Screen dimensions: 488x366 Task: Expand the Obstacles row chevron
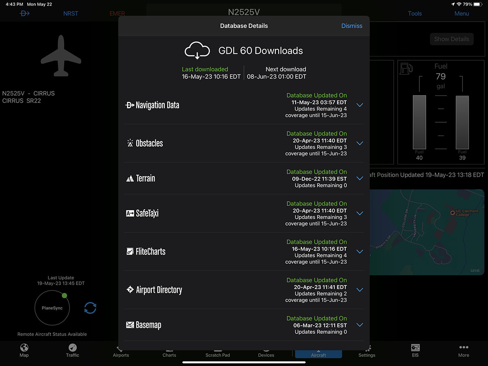359,143
